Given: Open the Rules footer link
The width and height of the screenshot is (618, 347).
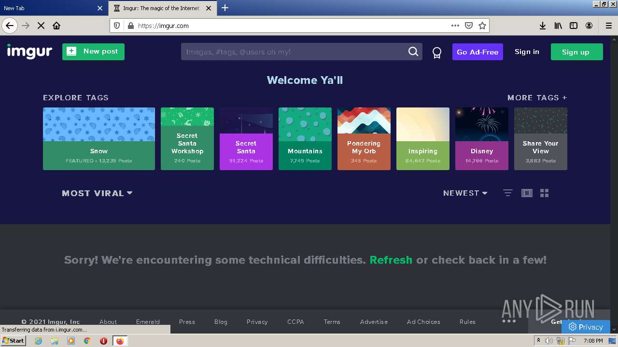Looking at the screenshot, I should click(467, 321).
